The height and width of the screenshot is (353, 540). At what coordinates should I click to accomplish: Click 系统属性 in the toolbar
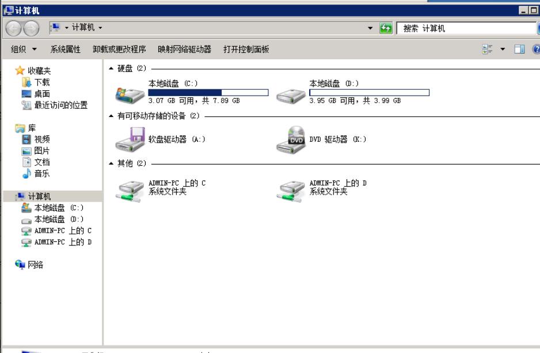[x=66, y=50]
